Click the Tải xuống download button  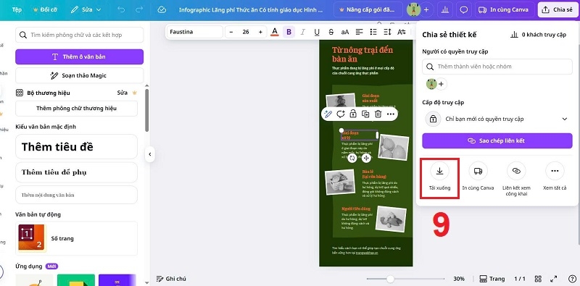pos(439,177)
